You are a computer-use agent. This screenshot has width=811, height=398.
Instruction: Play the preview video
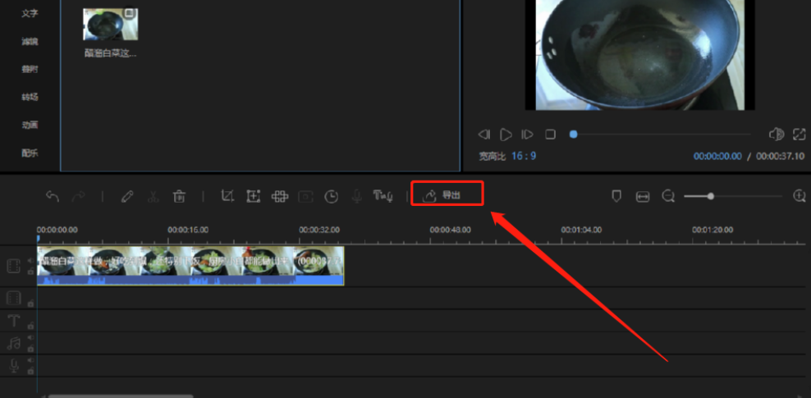point(506,134)
